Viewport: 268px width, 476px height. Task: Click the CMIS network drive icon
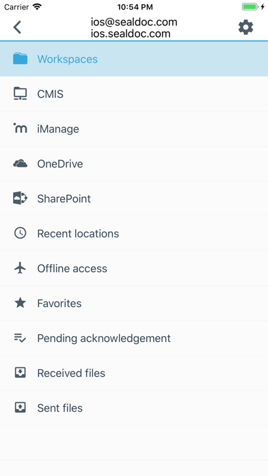(x=20, y=94)
